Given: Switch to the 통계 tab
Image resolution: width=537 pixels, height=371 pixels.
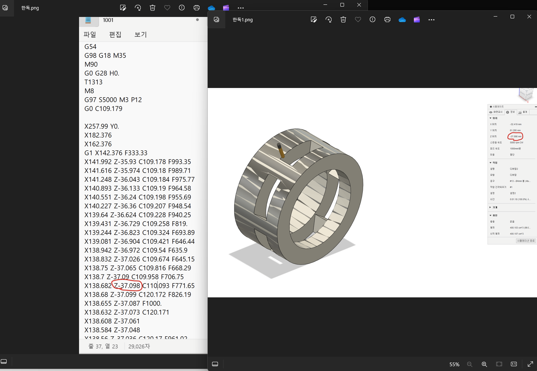Looking at the screenshot, I should 523,112.
